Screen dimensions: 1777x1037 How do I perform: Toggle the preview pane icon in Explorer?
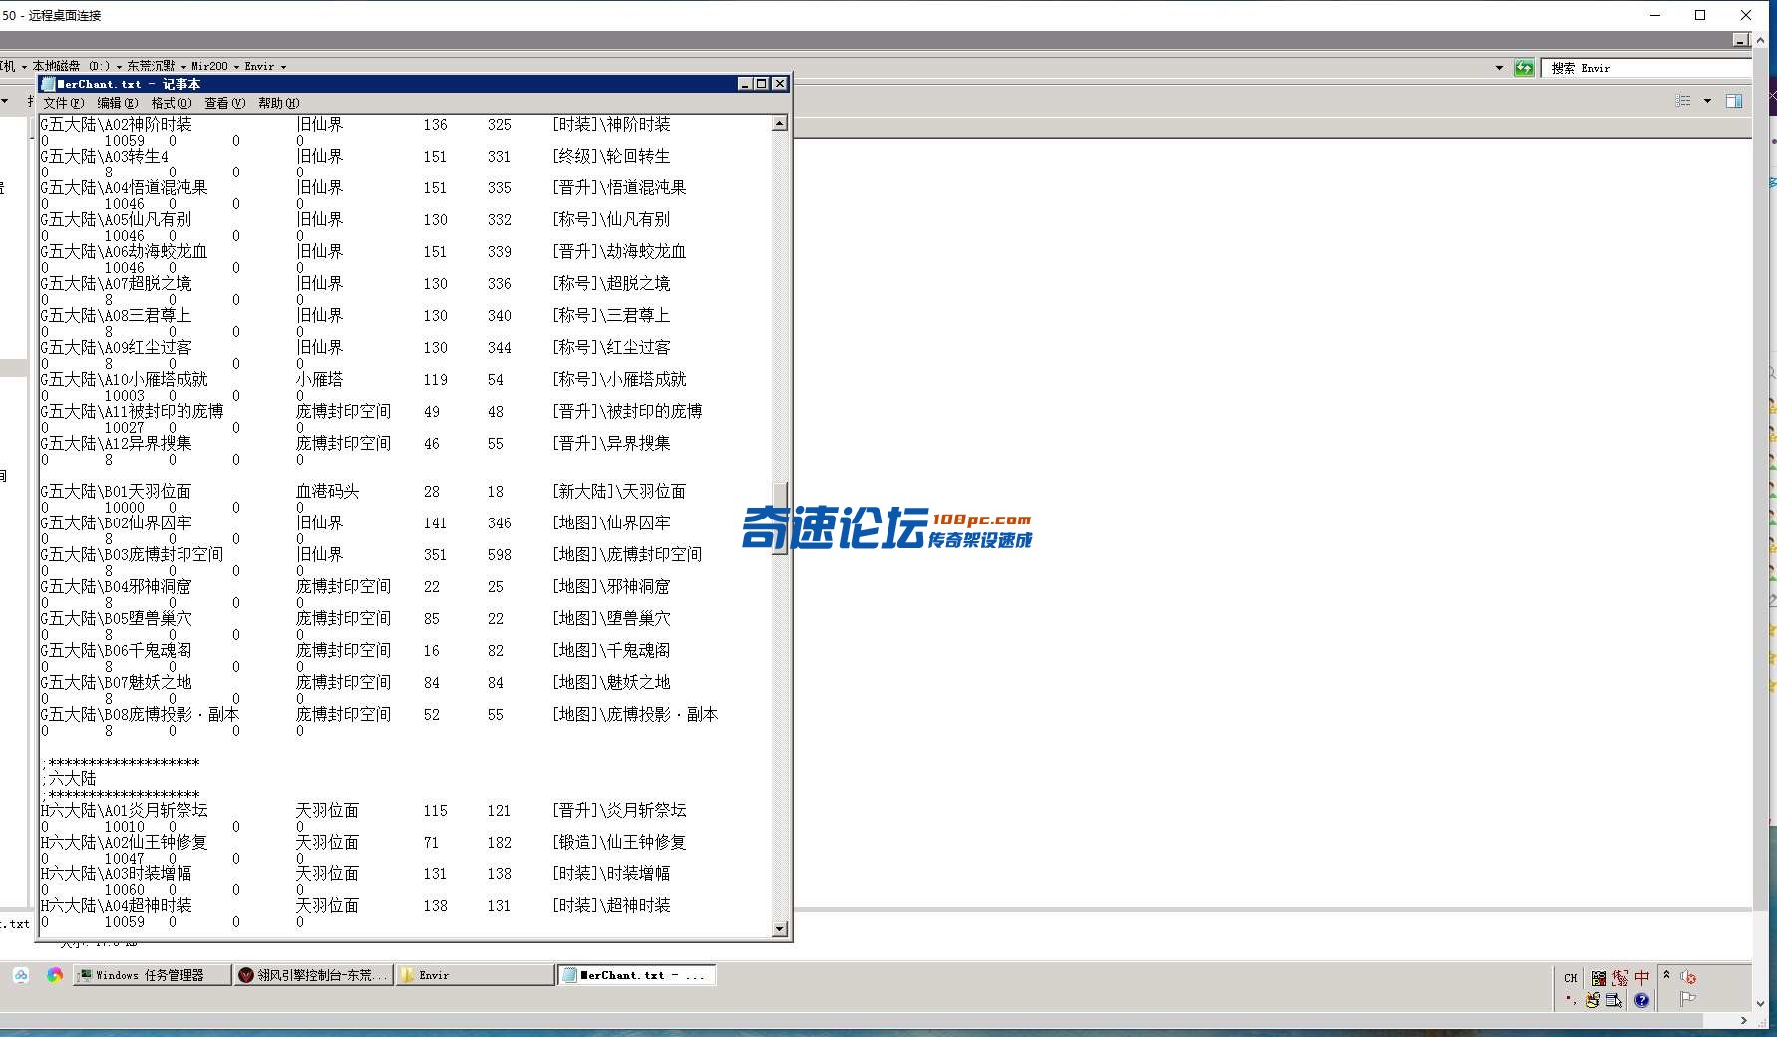click(x=1734, y=101)
